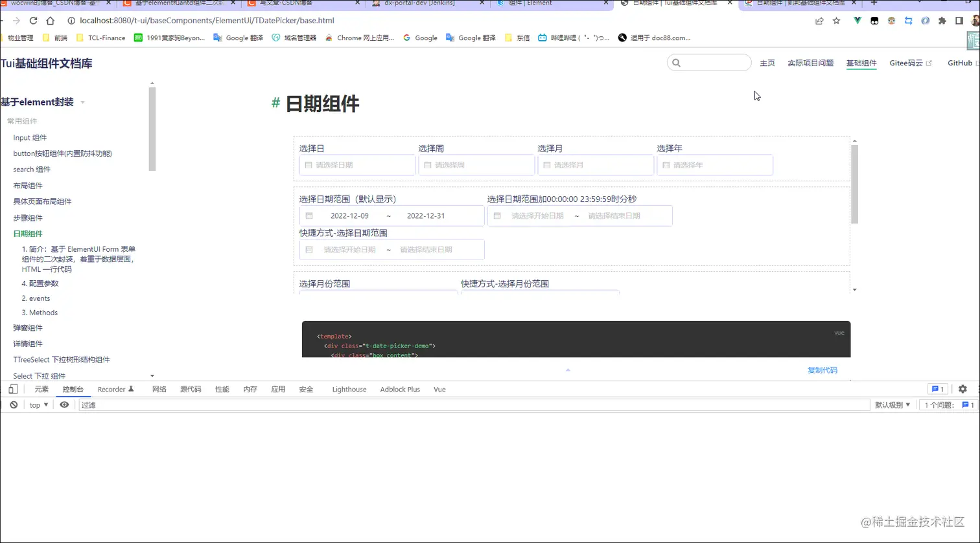Click the eye icon in DevTools console bar
The height and width of the screenshot is (543, 980).
(64, 404)
